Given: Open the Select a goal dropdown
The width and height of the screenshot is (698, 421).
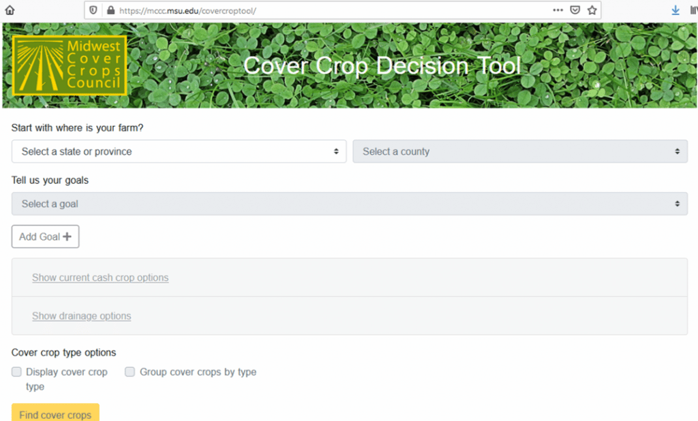Looking at the screenshot, I should (349, 204).
